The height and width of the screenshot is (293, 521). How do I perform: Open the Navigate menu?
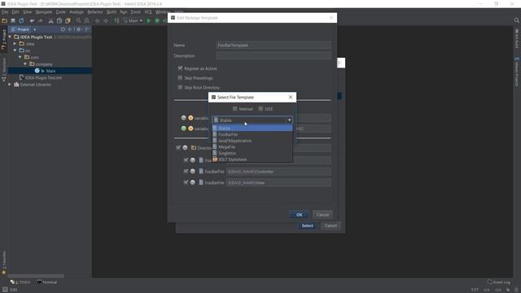click(x=44, y=12)
